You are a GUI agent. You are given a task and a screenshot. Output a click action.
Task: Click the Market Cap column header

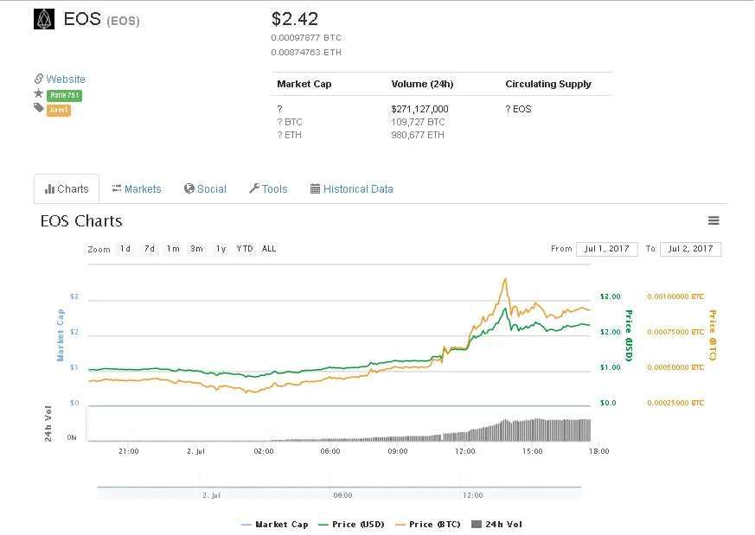click(x=304, y=84)
